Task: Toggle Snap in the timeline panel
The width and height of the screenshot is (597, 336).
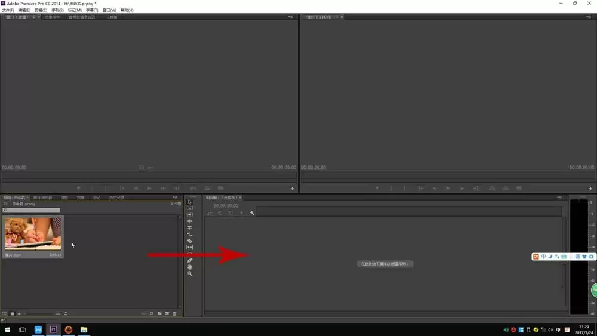Action: click(x=220, y=212)
